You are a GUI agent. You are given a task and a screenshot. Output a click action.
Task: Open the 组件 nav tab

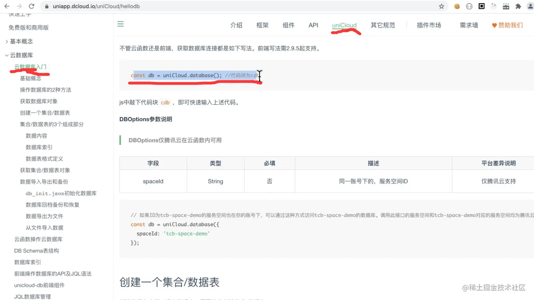point(289,25)
